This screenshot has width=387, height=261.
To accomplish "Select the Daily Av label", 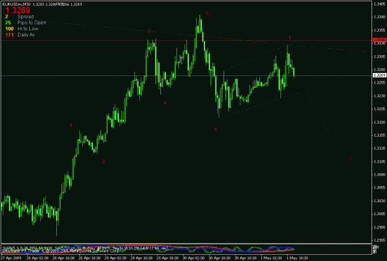I will pos(26,35).
